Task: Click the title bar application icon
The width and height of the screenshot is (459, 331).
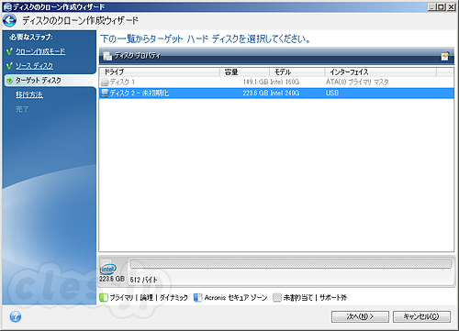Action: point(7,6)
